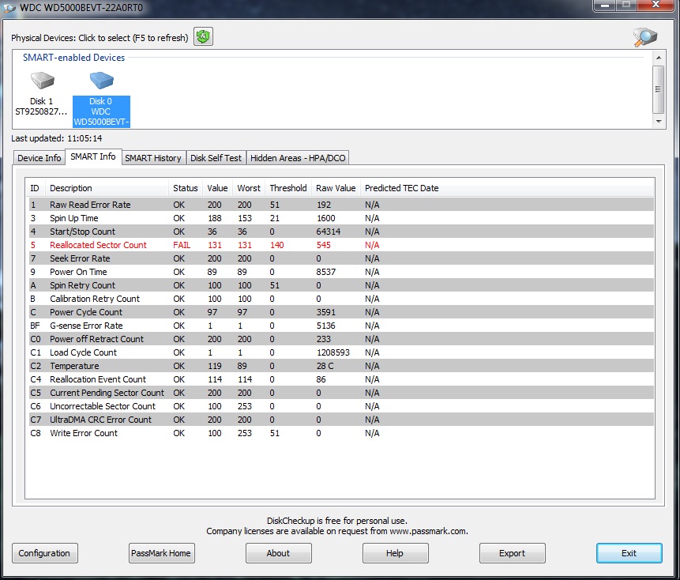Click the SMART-enabled Devices group label

73,58
